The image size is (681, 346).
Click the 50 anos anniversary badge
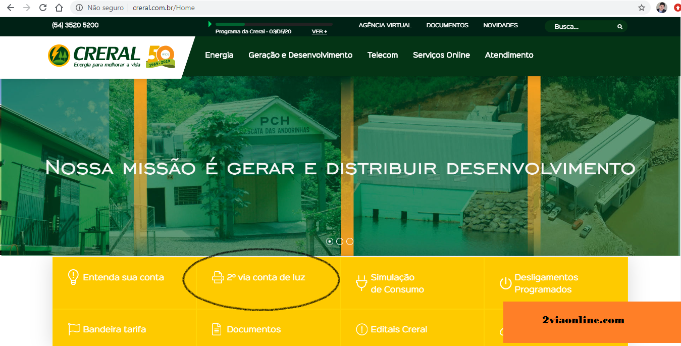coord(160,56)
